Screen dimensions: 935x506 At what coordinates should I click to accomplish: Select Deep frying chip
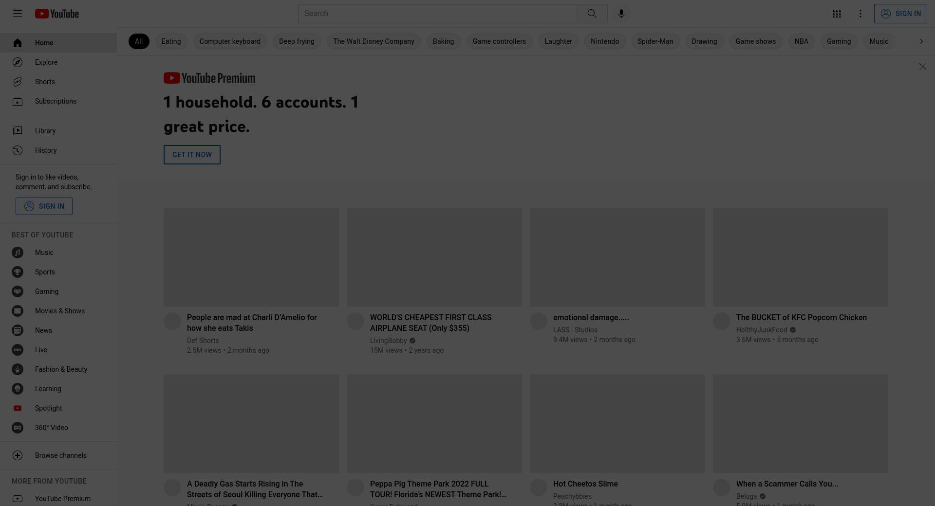[x=297, y=41]
